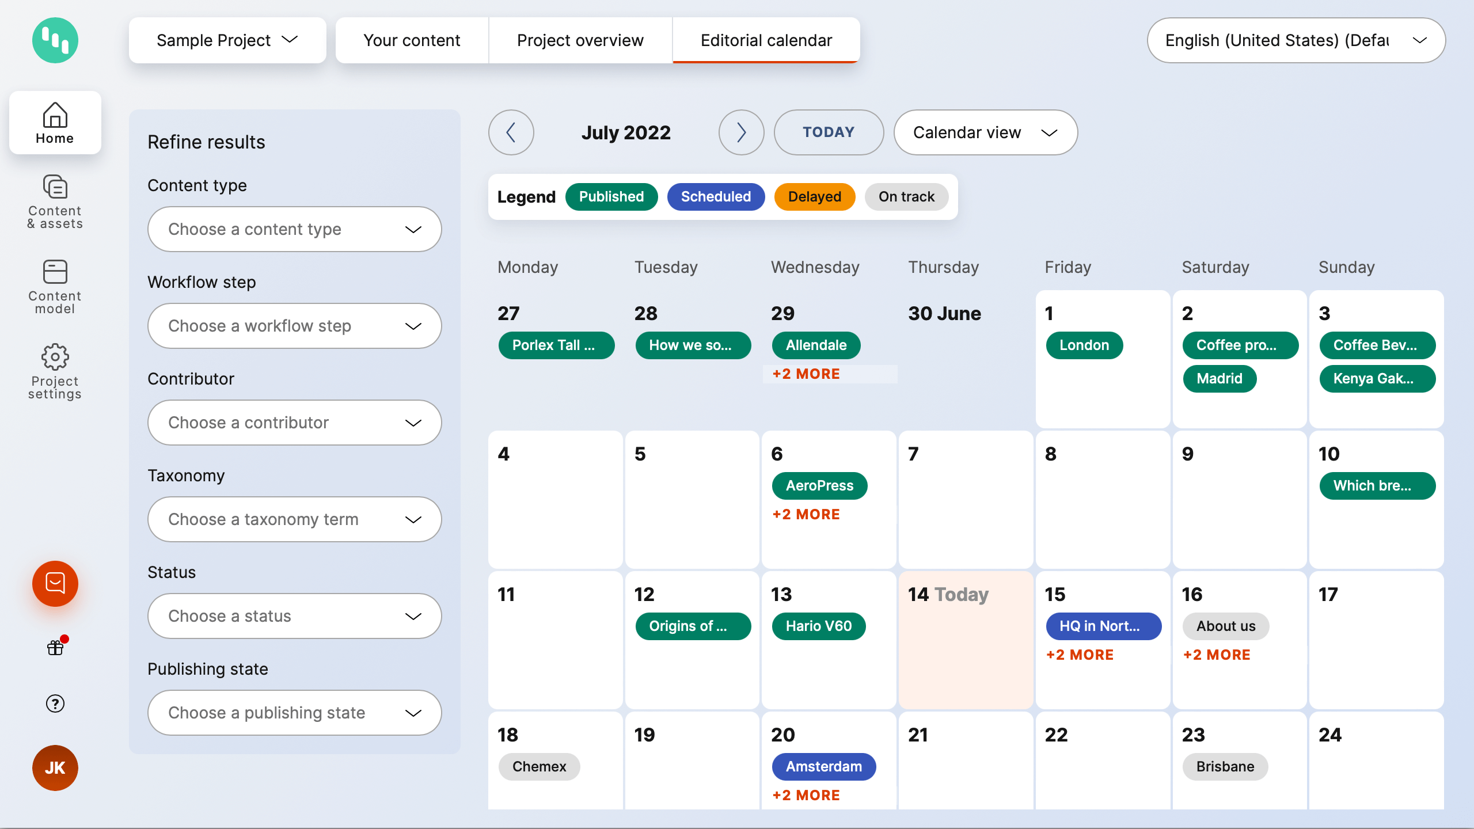Open the language selector dropdown
The width and height of the screenshot is (1474, 829).
[x=1296, y=40]
